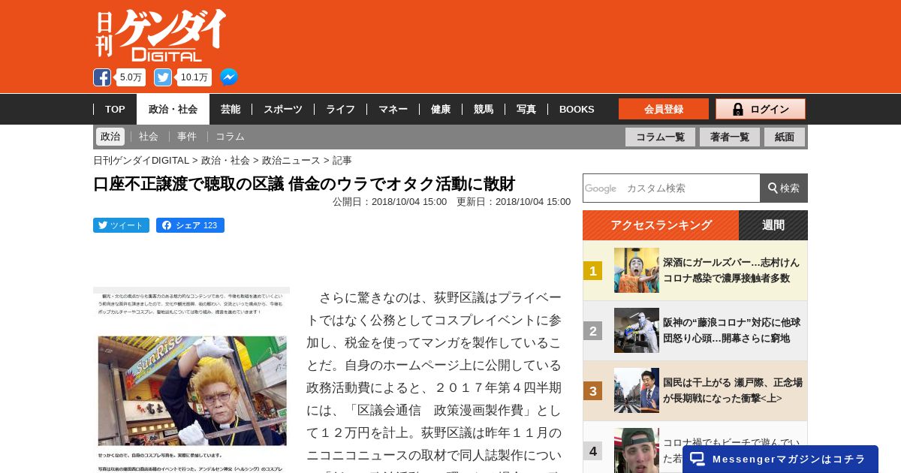Click the 検索 magnifier search button
This screenshot has width=901, height=473.
(x=784, y=188)
